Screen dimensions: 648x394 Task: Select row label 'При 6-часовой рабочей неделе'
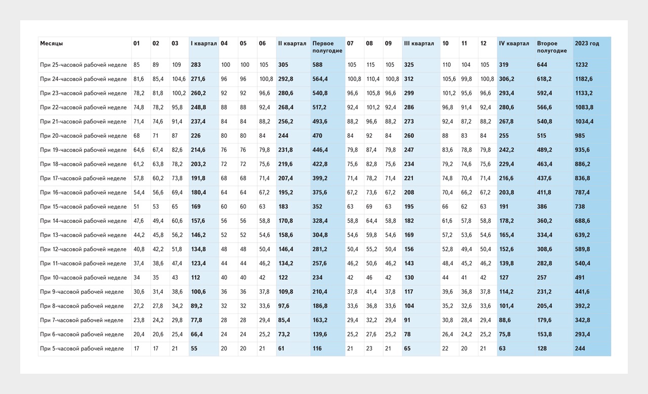tap(82, 334)
